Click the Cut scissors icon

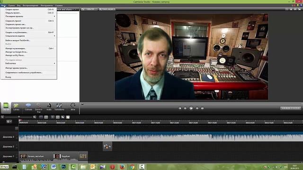53,117
